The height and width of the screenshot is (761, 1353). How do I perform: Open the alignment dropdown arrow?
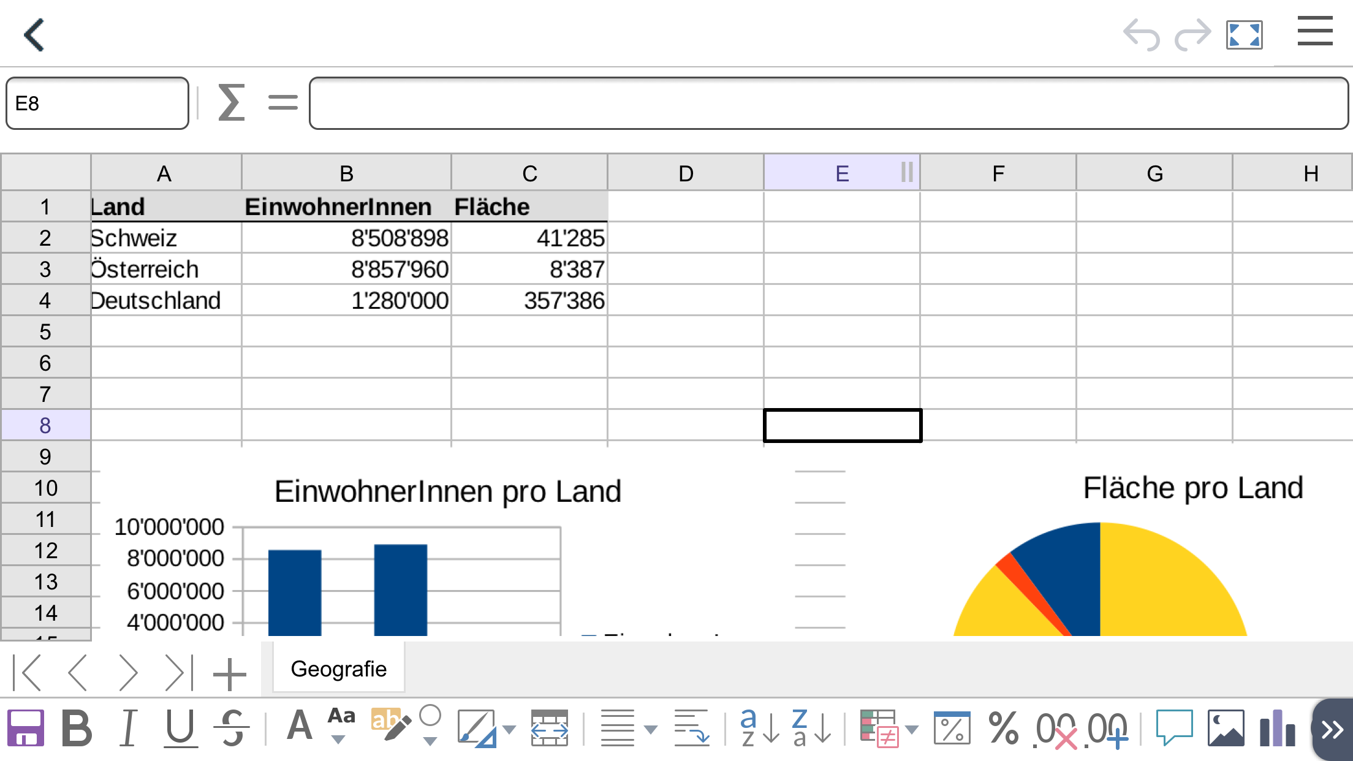pyautogui.click(x=651, y=730)
